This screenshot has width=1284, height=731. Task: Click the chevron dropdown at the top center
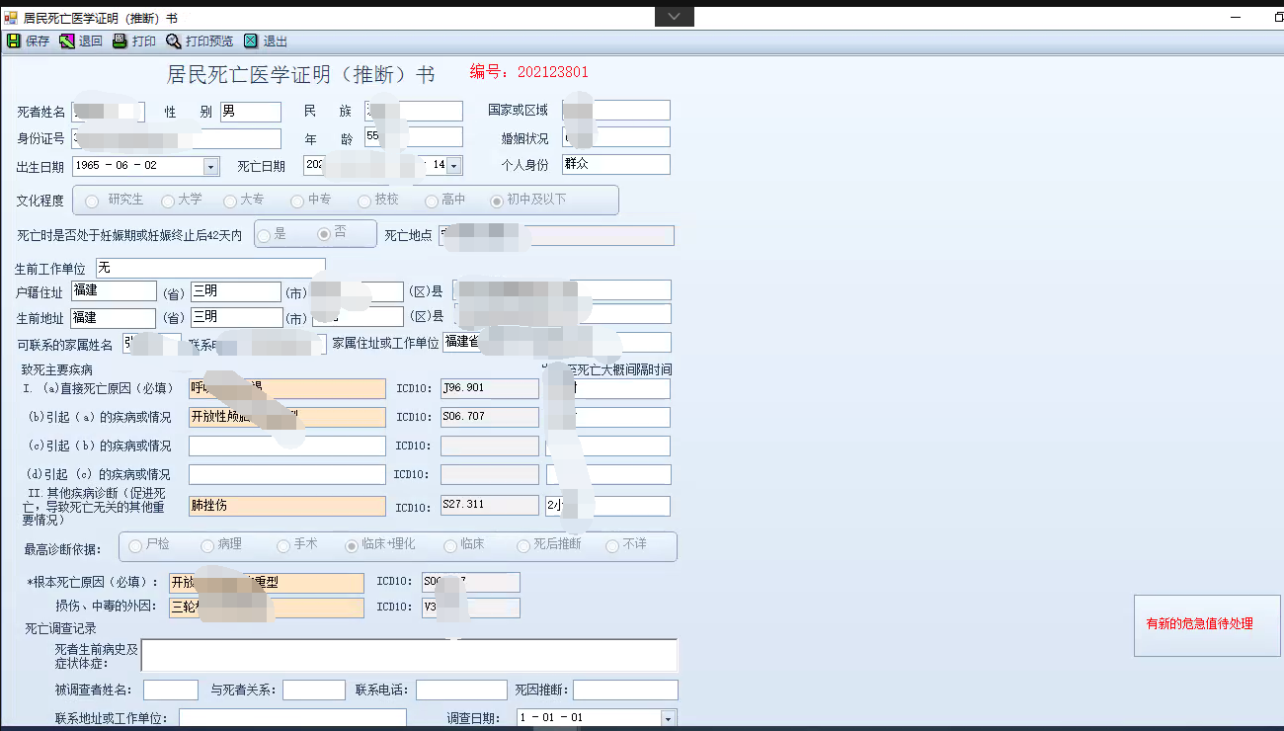point(674,17)
